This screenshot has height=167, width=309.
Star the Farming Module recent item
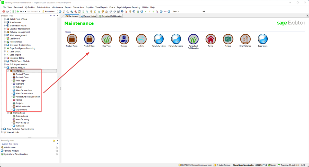pyautogui.click(x=57, y=151)
